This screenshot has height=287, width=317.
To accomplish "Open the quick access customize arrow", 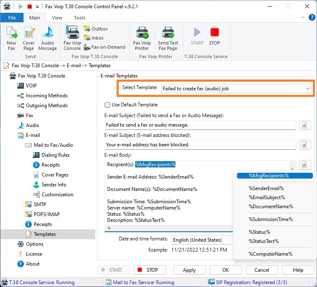I will [x=37, y=7].
